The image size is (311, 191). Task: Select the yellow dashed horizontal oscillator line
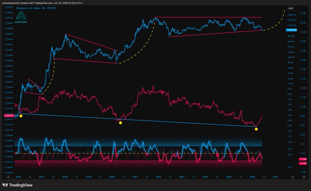coord(139,154)
